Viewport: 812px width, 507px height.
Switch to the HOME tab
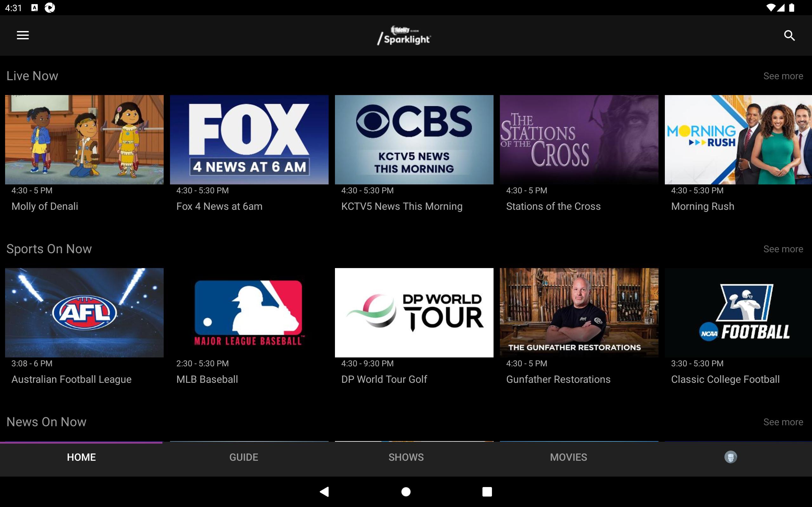pos(81,457)
